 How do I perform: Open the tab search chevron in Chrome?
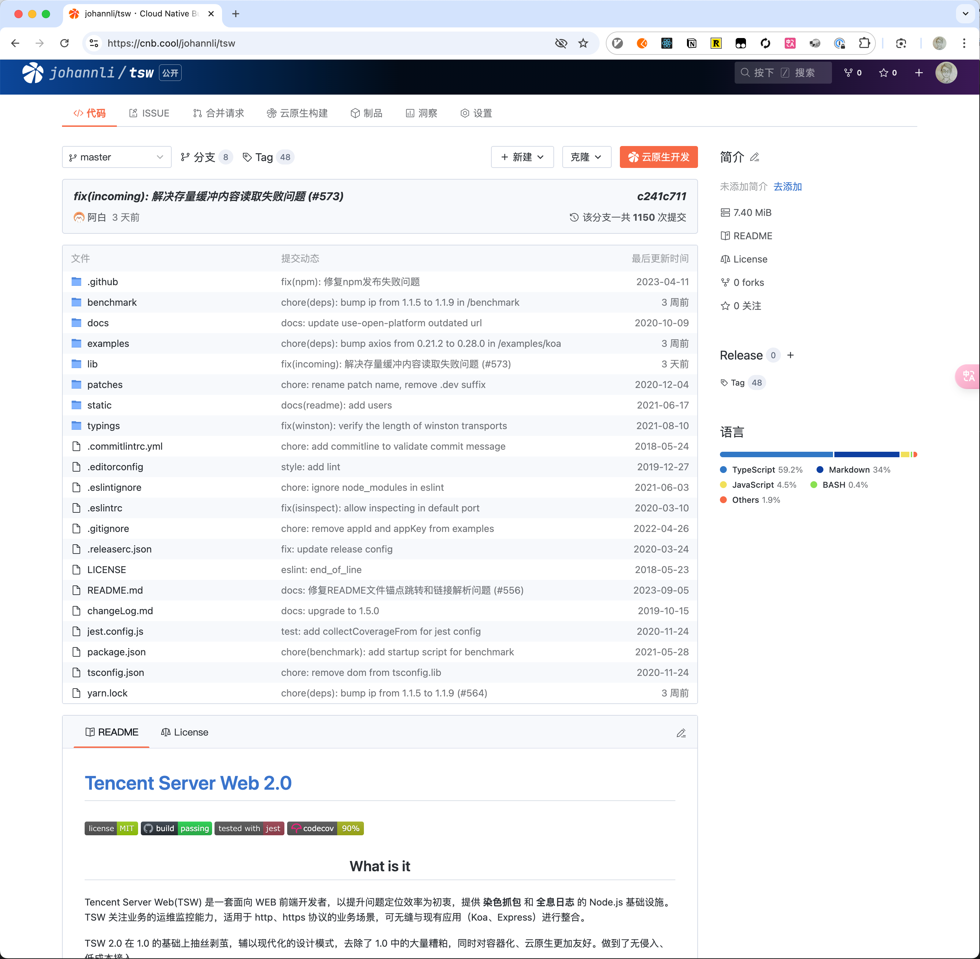965,14
